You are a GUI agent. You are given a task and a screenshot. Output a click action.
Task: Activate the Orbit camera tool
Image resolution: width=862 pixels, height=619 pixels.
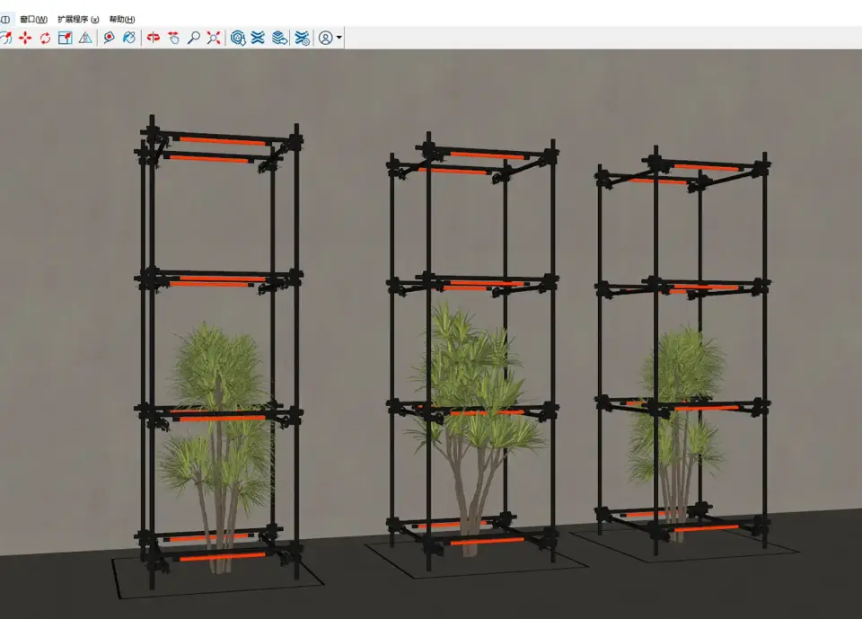click(154, 38)
